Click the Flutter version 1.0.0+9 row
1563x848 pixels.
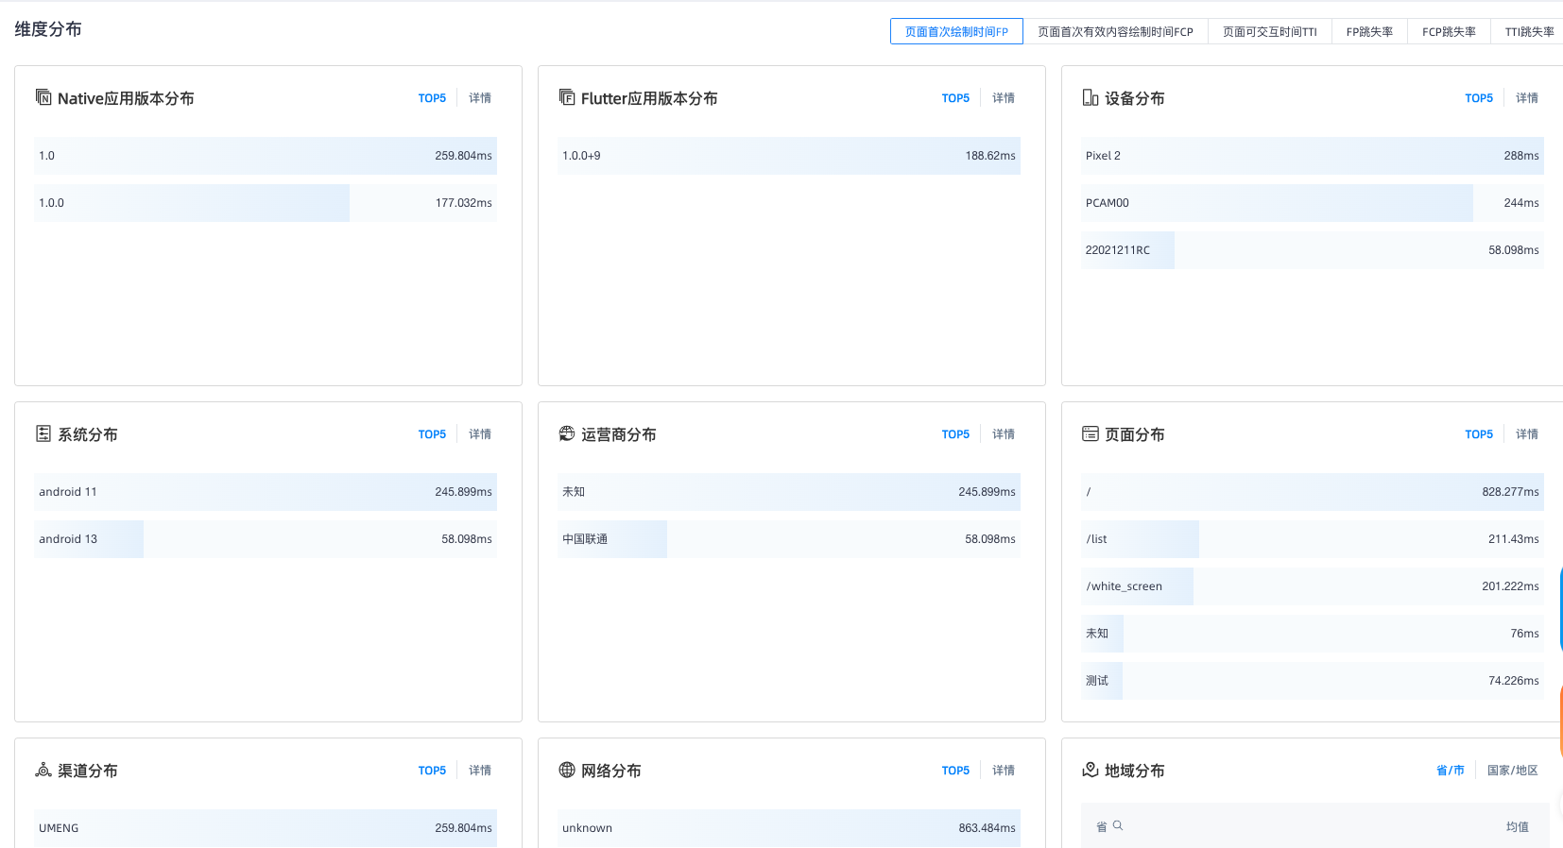coord(789,156)
